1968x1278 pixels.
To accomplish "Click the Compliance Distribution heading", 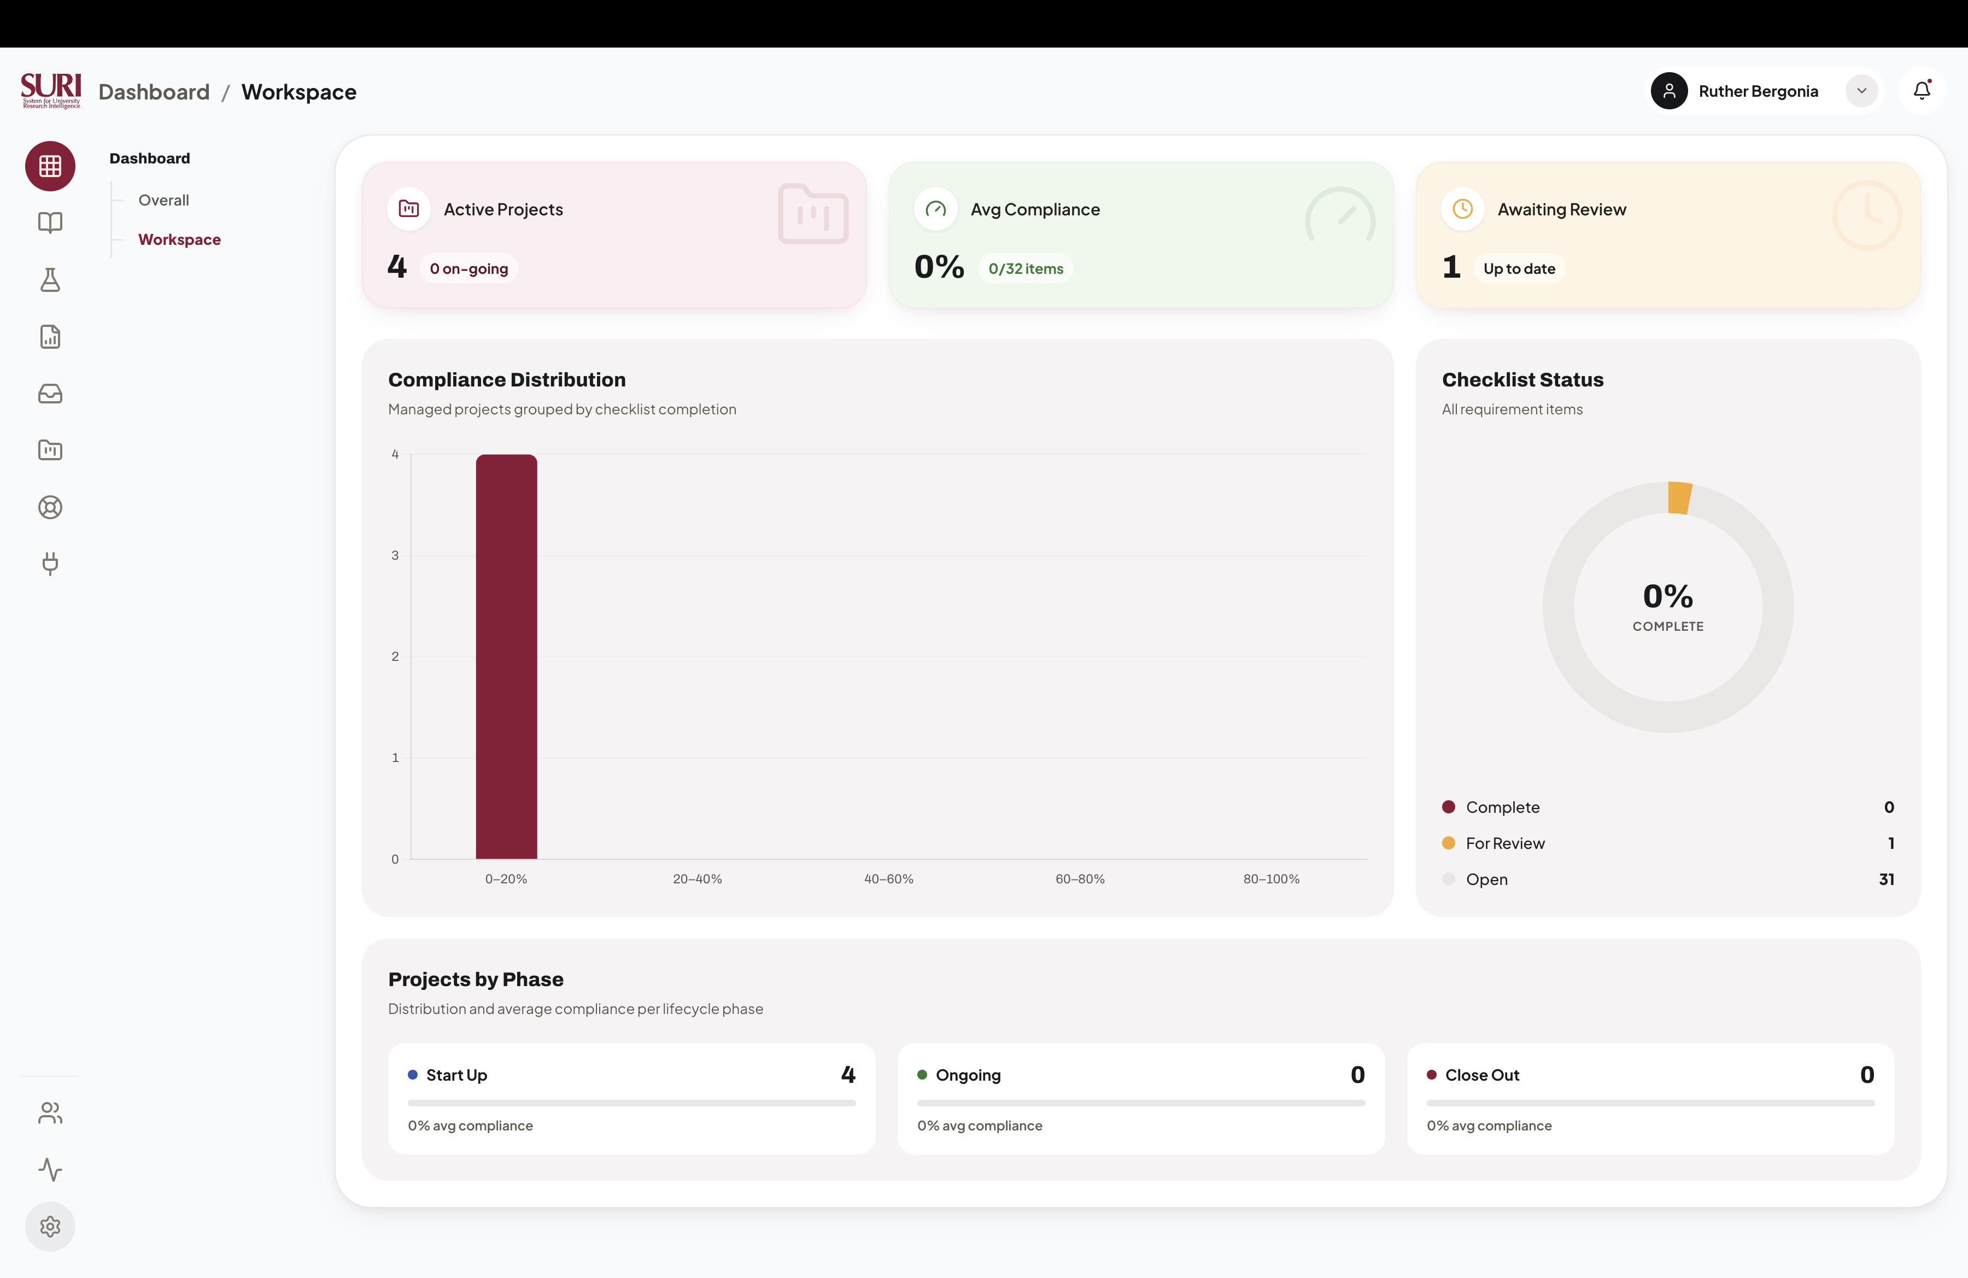I will 507,379.
